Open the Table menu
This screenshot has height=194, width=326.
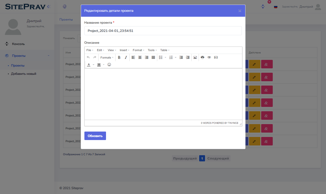tap(165, 50)
